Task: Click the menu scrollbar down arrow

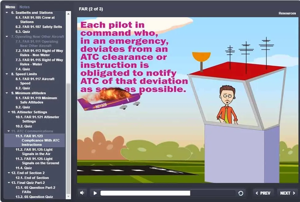Action: coord(68,197)
